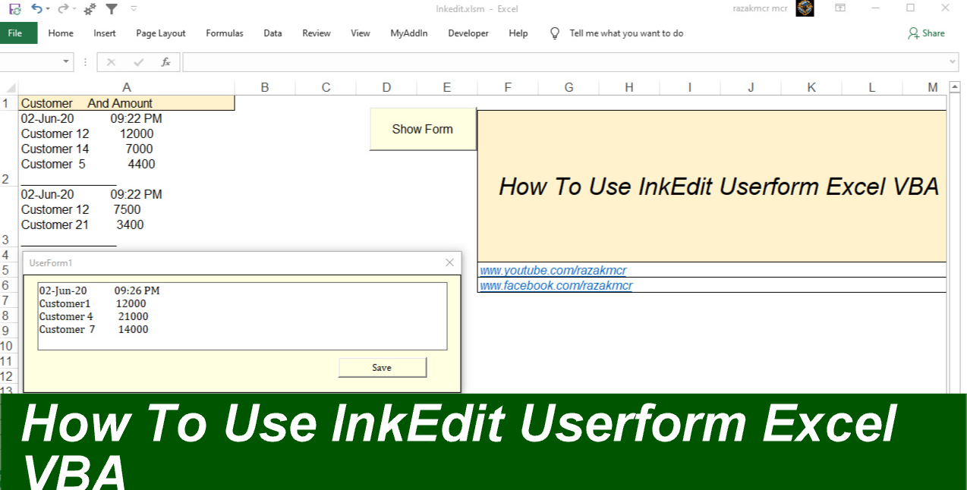The image size is (967, 490).
Task: Select column K header
Action: (811, 87)
